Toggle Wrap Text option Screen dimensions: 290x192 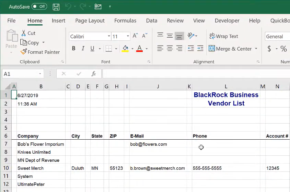(x=224, y=36)
